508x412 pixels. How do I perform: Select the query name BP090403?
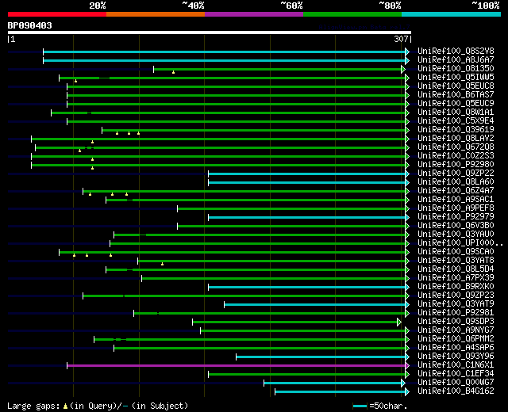coord(30,25)
